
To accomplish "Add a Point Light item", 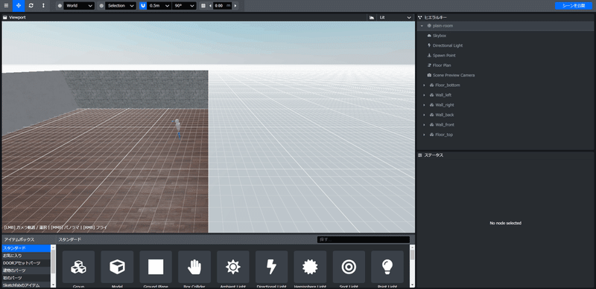I will pos(387,267).
